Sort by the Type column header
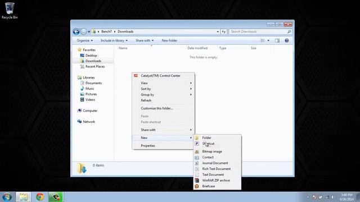The width and height of the screenshot is (360, 202). coord(223,48)
